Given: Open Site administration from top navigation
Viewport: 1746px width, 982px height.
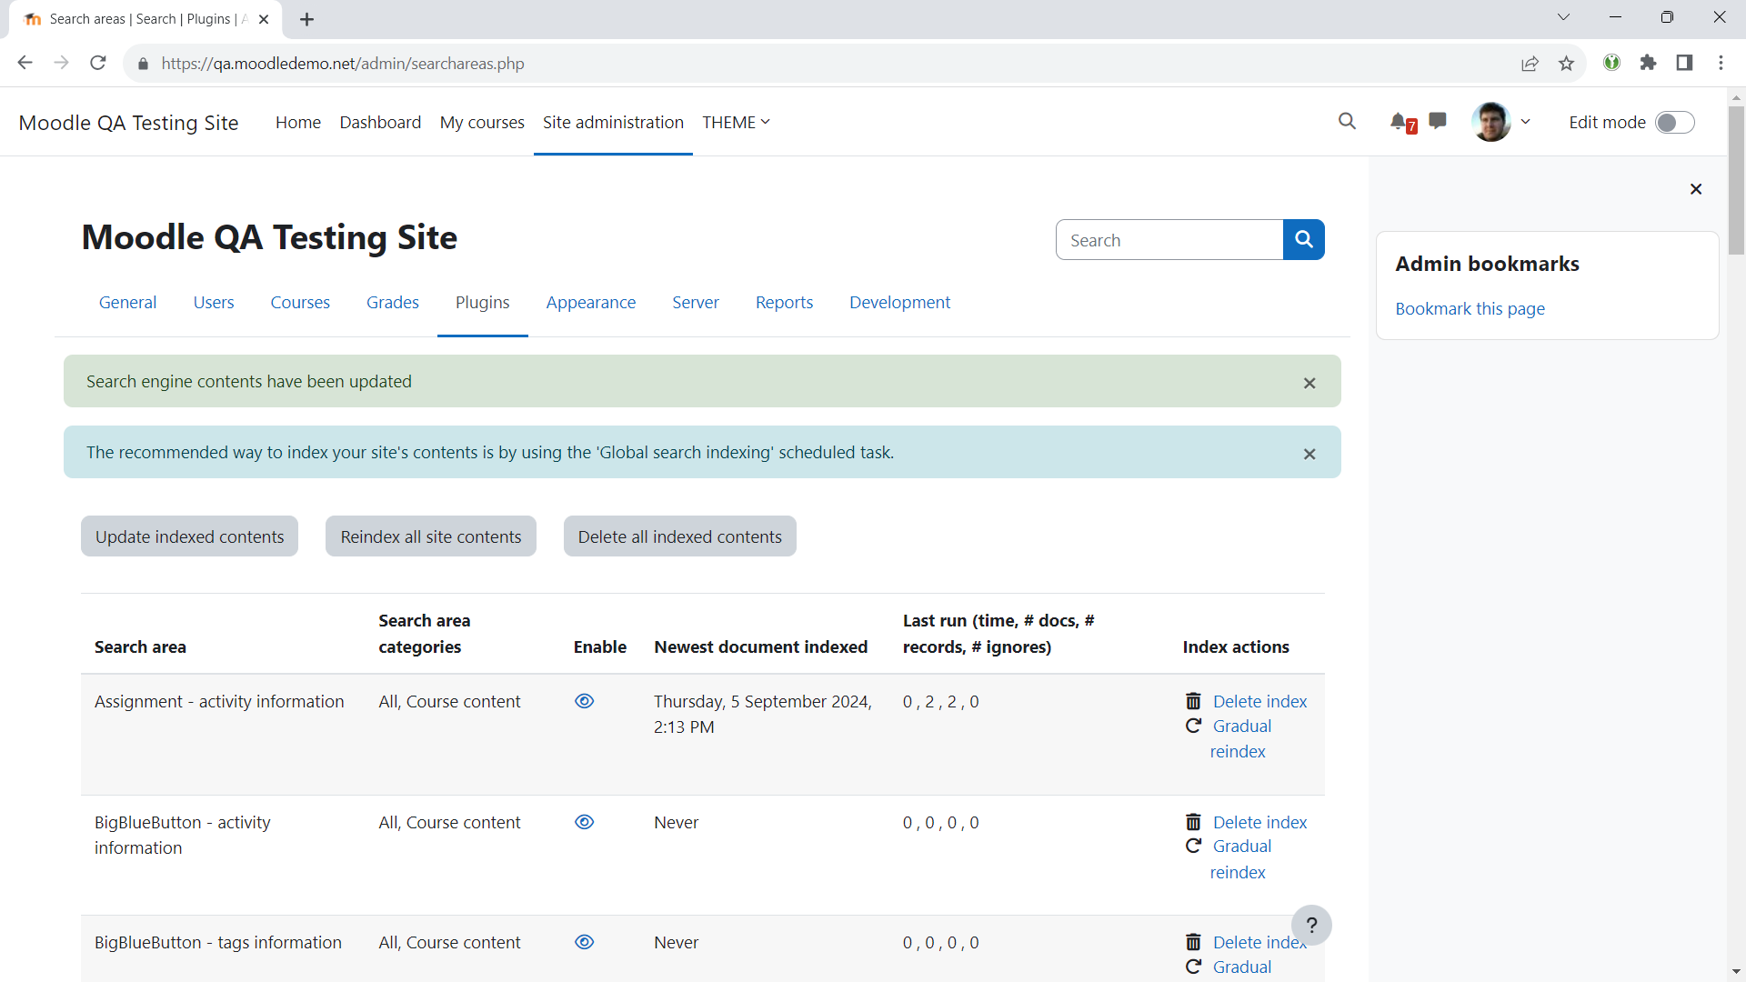Looking at the screenshot, I should click(x=613, y=122).
